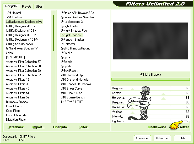
Task: Select Buttons & Frames category
Action: [x=17, y=102]
